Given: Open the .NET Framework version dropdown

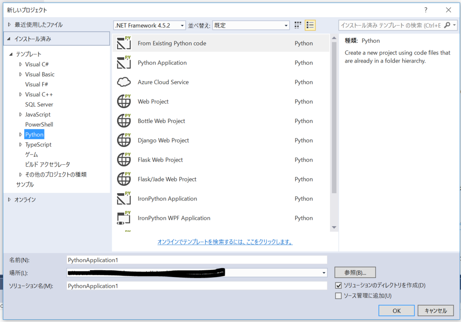Looking at the screenshot, I should coord(149,25).
